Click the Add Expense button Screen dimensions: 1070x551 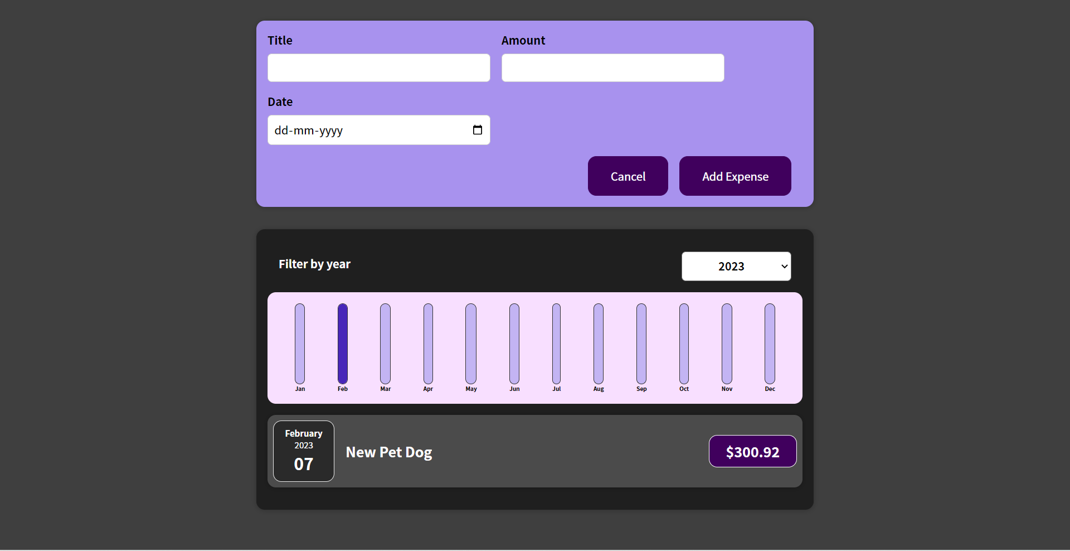[x=735, y=176]
